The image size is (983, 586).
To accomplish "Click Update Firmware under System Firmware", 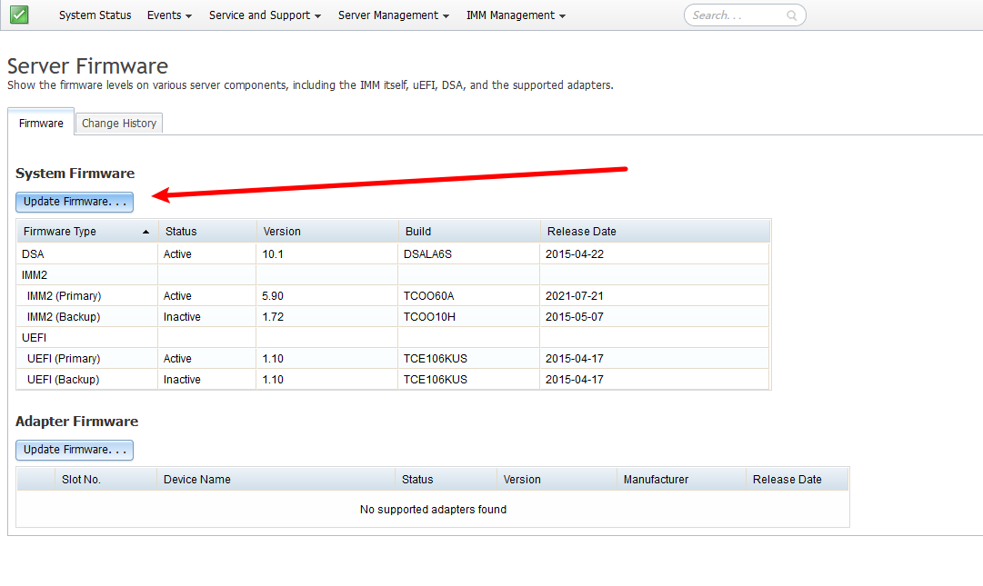I will 75,202.
